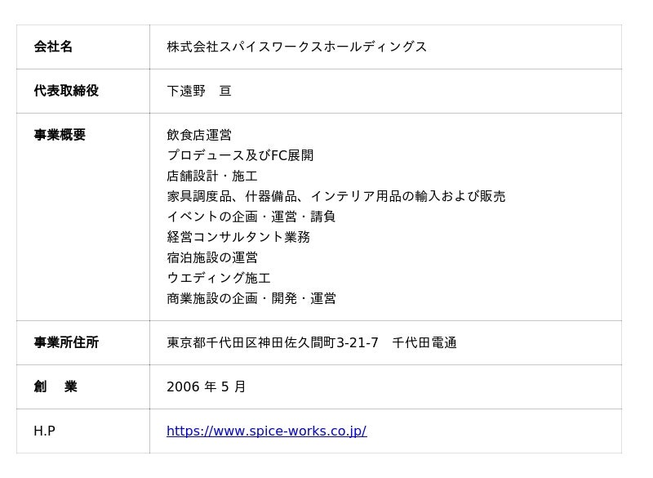
Task: Select the イベントの企画・運営・請負 line
Action: (x=251, y=217)
